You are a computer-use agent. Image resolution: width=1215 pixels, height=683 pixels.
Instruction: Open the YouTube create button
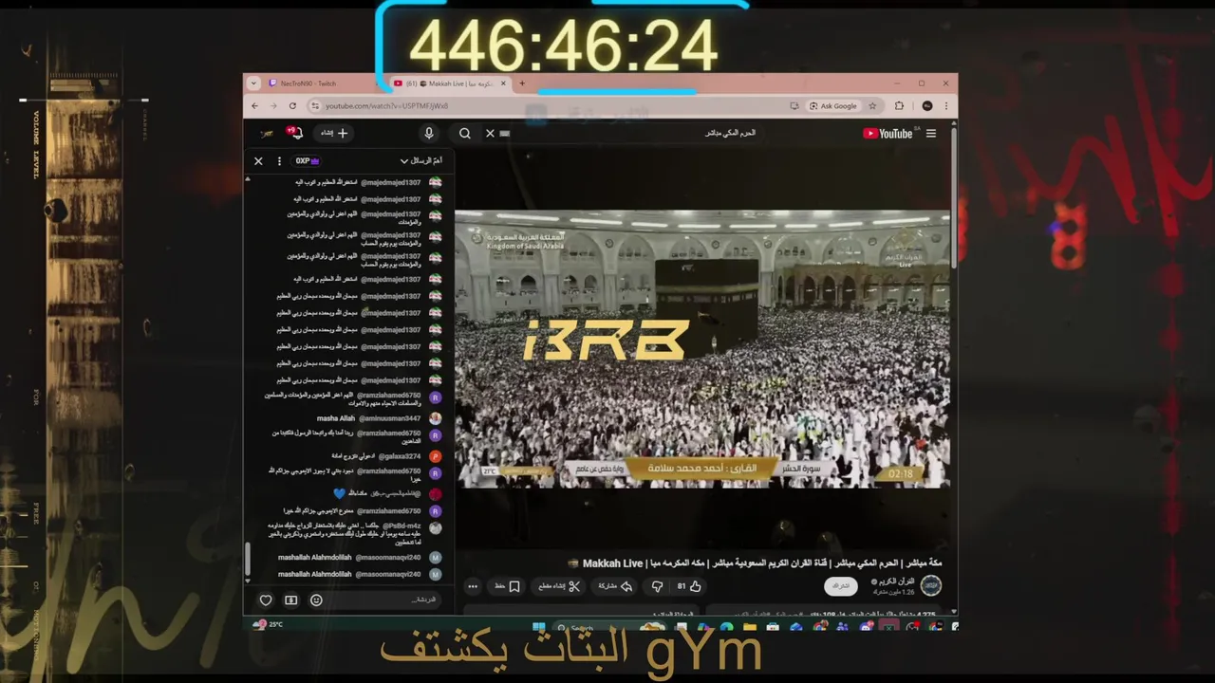(x=334, y=134)
